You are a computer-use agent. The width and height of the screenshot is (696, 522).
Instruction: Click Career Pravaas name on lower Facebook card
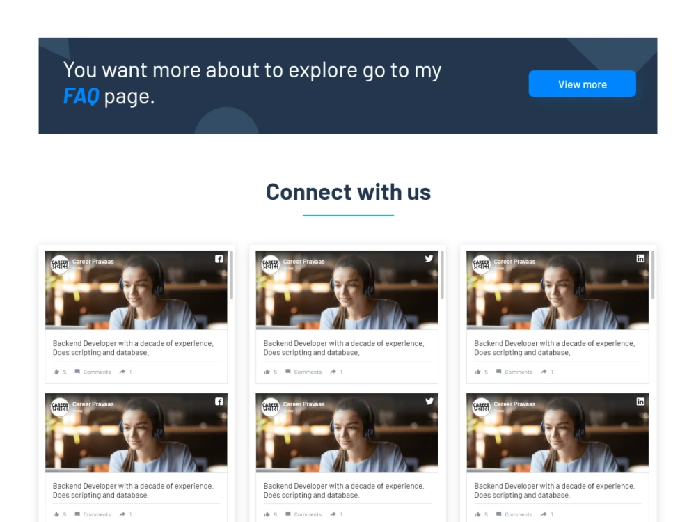click(x=93, y=404)
